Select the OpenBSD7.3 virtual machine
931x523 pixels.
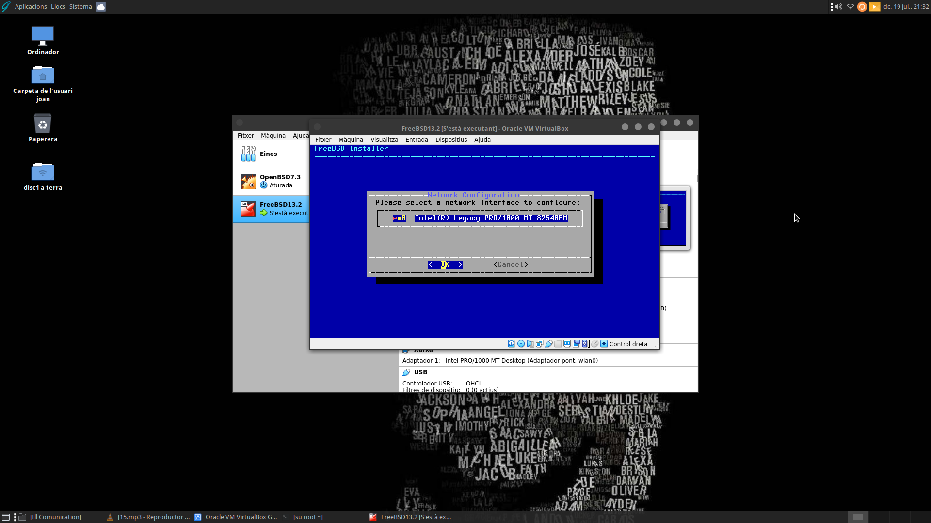click(271, 181)
